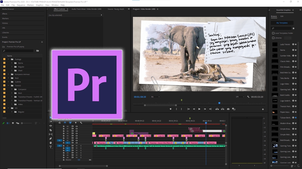302x169 pixels.
Task: Hide track V8 with the eye icon
Action: 77,126
